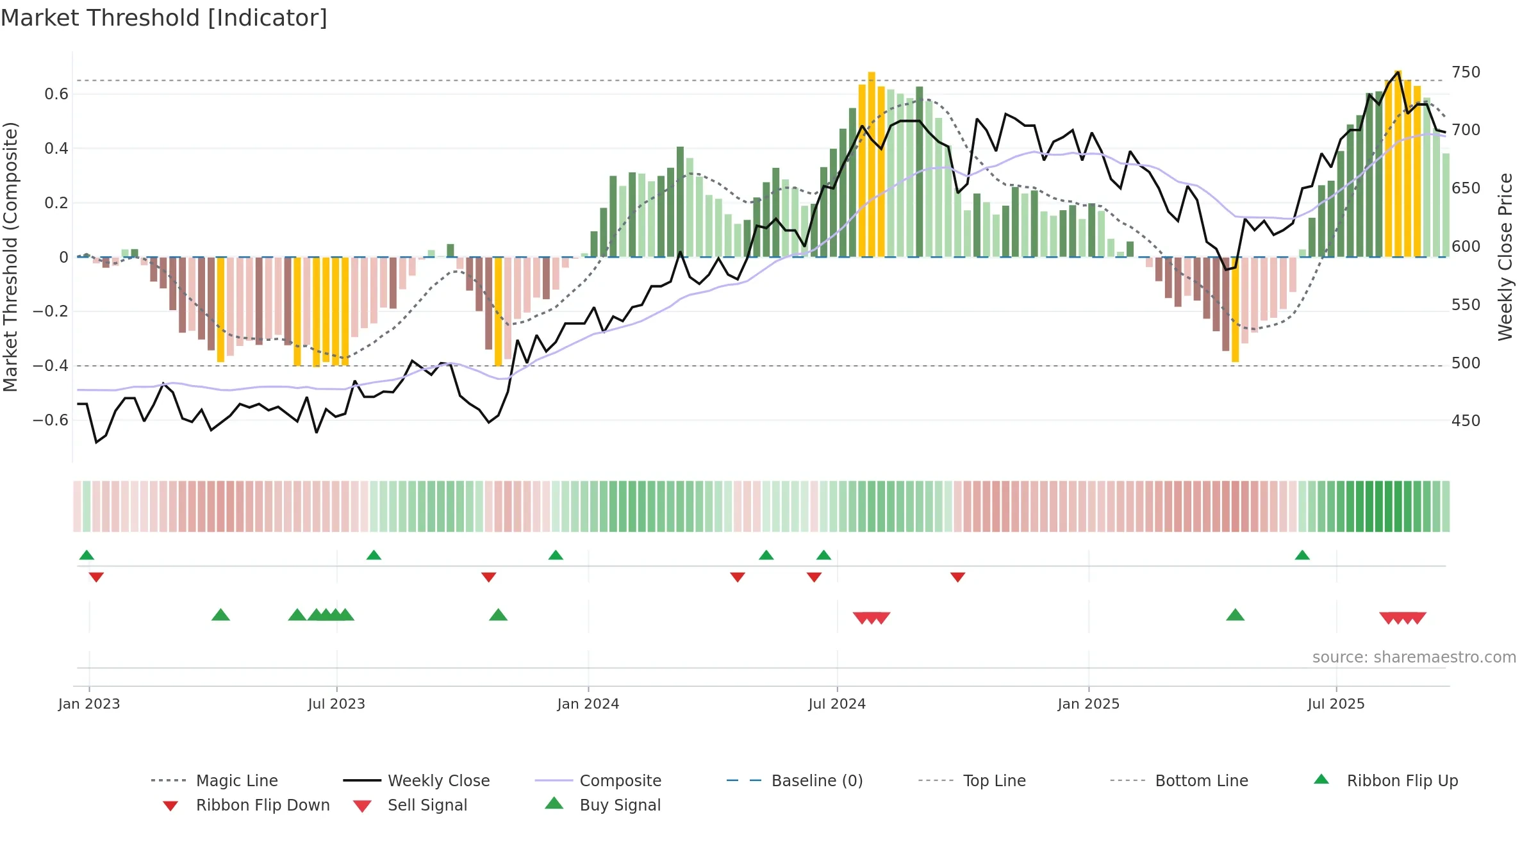The image size is (1538, 865).
Task: Toggle the Sell Signal legend entry
Action: coord(410,805)
